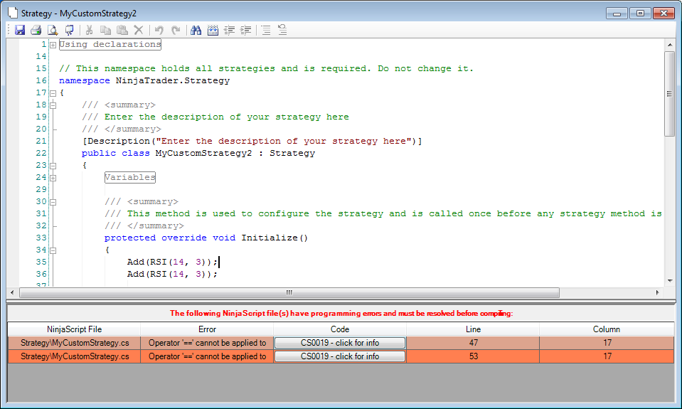Delete selection with the X icon
The image size is (682, 409).
[x=138, y=30]
